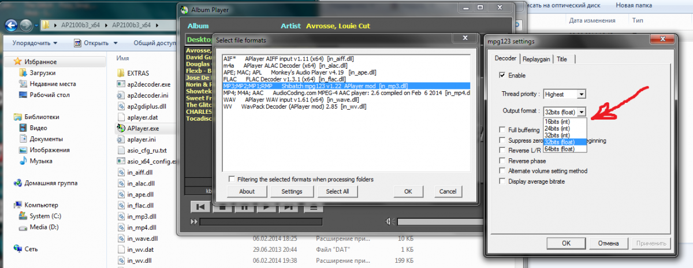This screenshot has height=268, width=693.
Task: Click the Output format dropdown arrow
Action: [x=582, y=111]
